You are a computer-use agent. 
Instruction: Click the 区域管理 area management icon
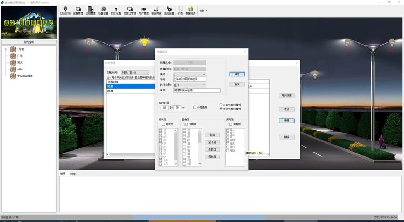[x=91, y=10]
